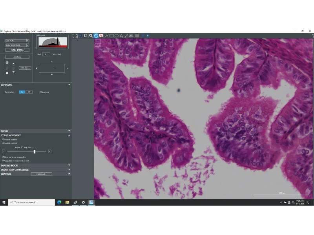
Task: Click the blue square stop button
Action: (x=148, y=36)
